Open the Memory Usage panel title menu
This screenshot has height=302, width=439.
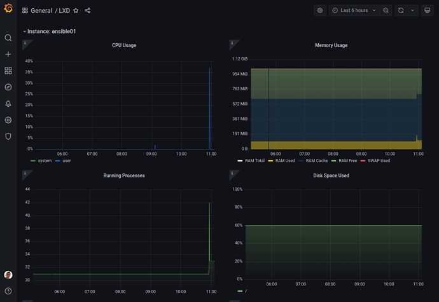(331, 45)
